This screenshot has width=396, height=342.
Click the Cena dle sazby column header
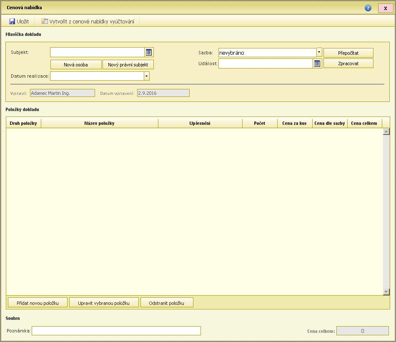tap(330, 123)
